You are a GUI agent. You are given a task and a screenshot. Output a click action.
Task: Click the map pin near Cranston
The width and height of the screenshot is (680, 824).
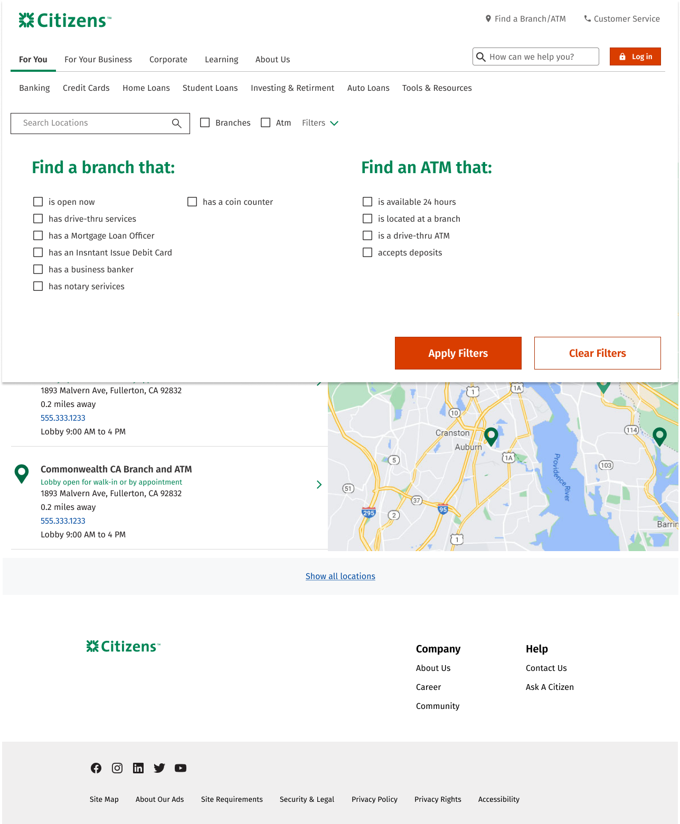tap(491, 436)
